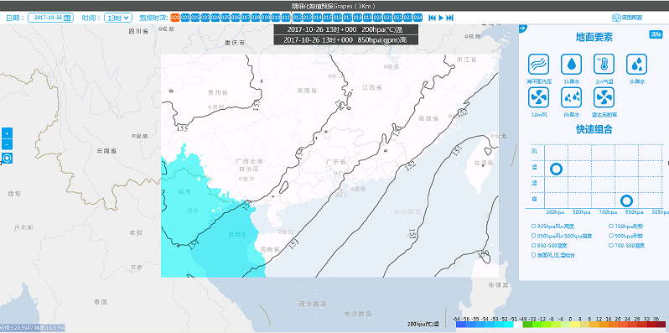Select the sea level pressure wave icon

click(538, 65)
